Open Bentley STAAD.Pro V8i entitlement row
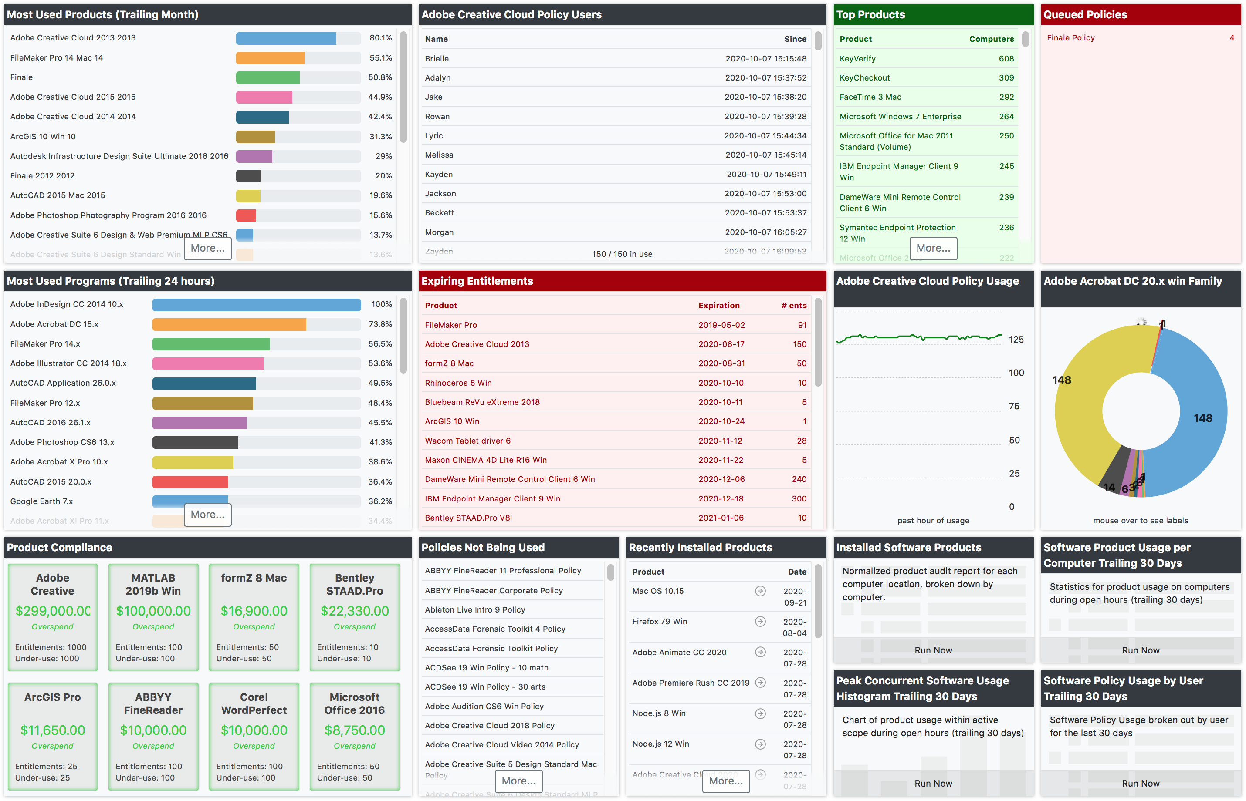The image size is (1246, 801). click(x=615, y=518)
